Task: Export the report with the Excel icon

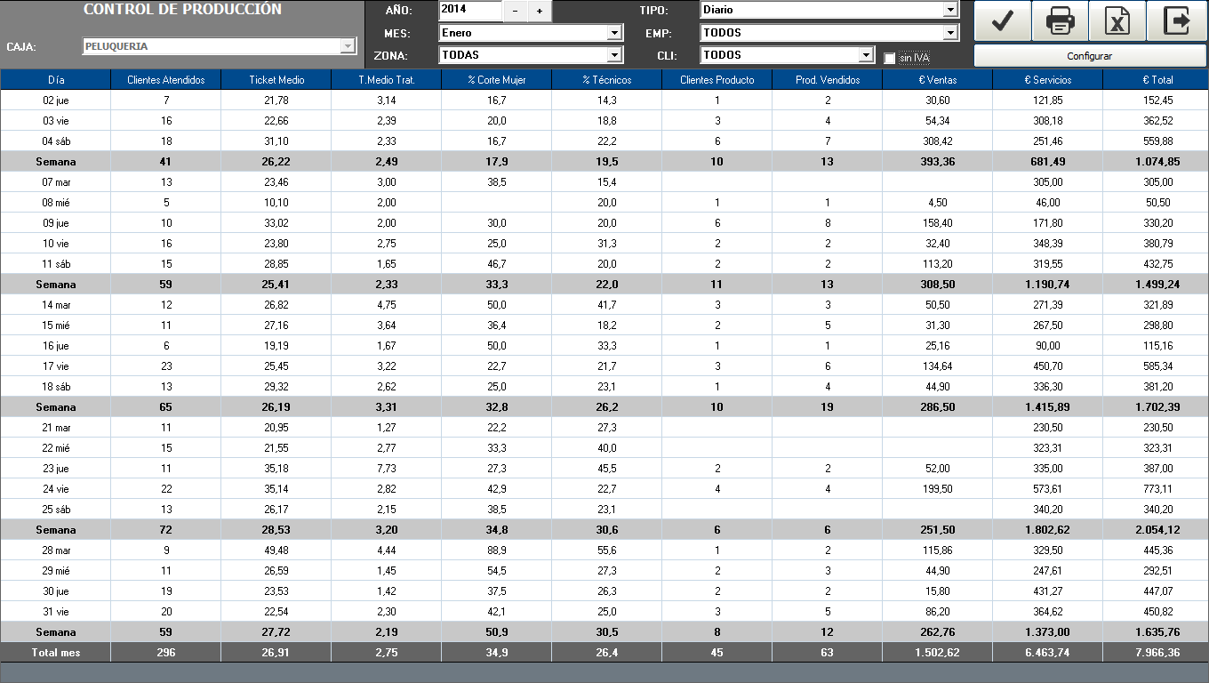Action: click(x=1117, y=21)
